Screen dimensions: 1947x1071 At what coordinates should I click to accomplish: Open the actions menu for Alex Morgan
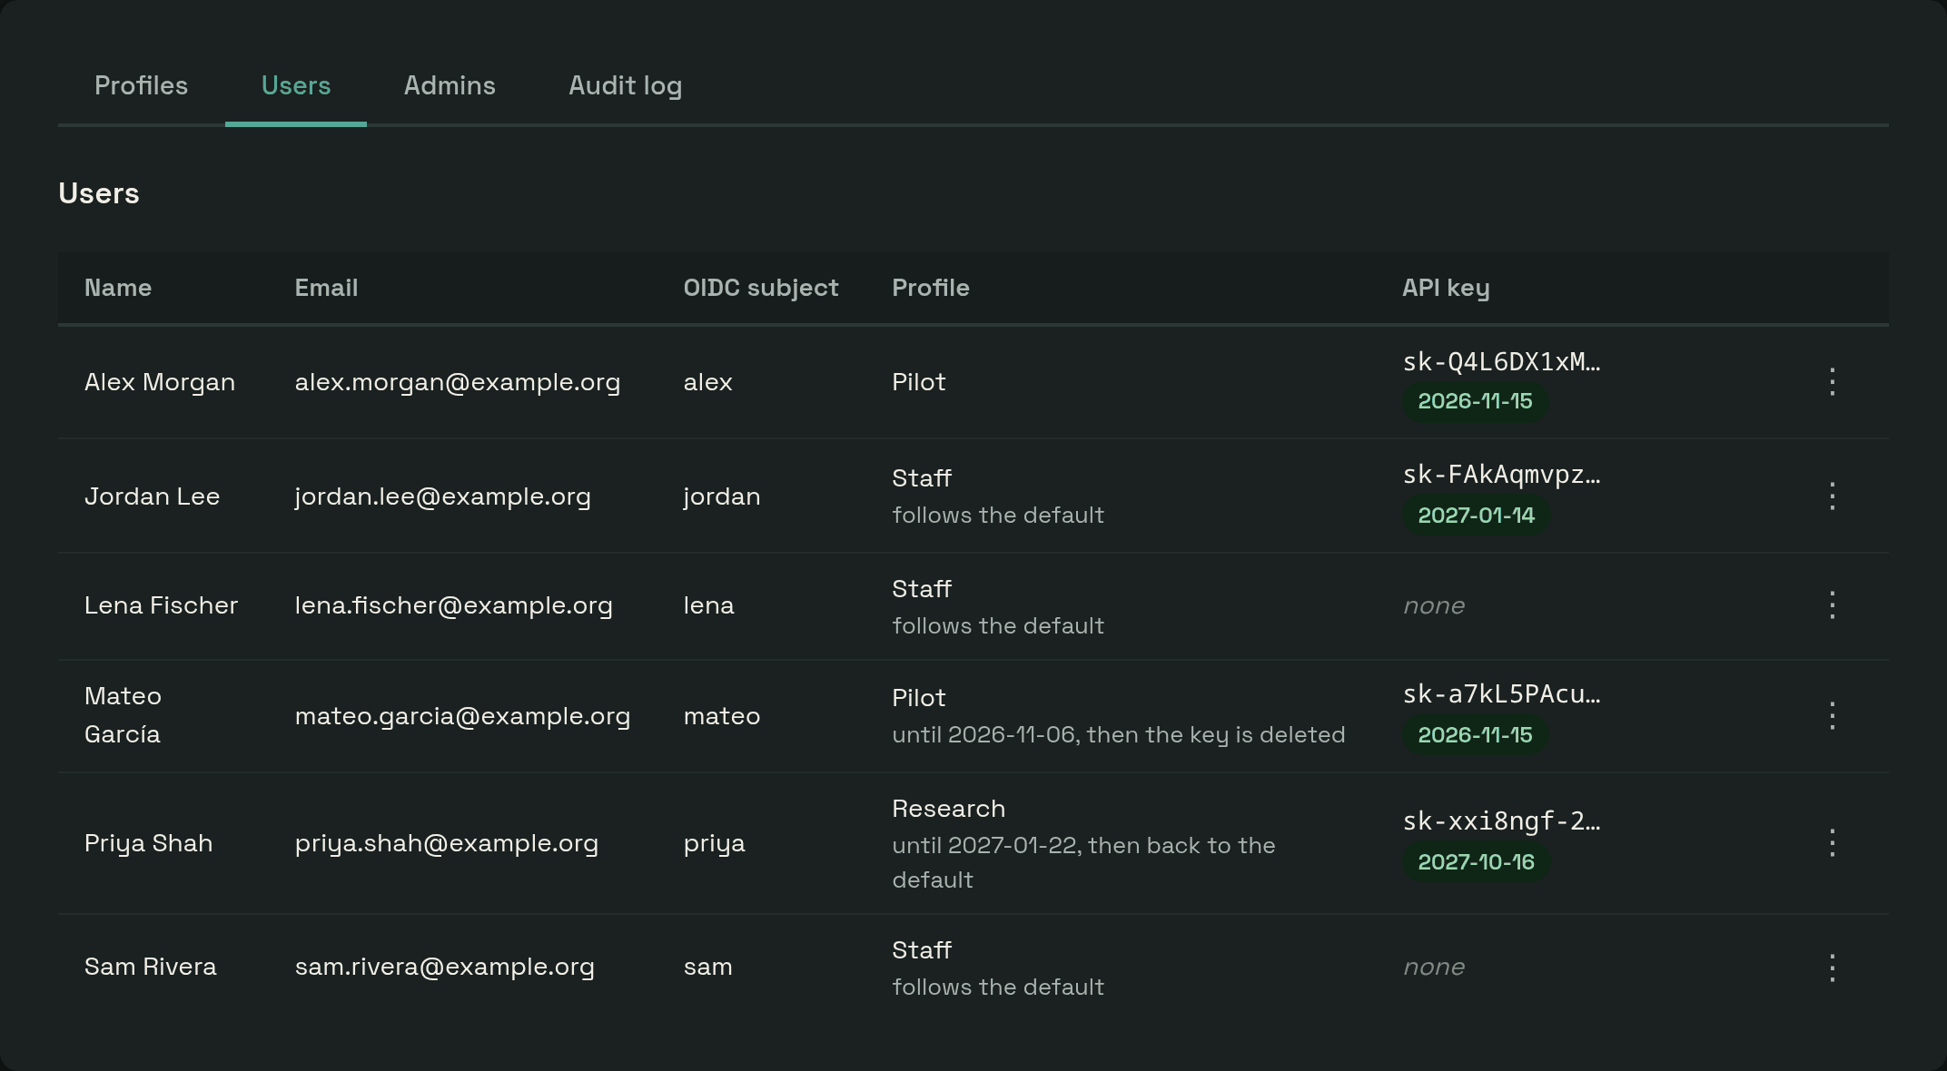point(1832,382)
